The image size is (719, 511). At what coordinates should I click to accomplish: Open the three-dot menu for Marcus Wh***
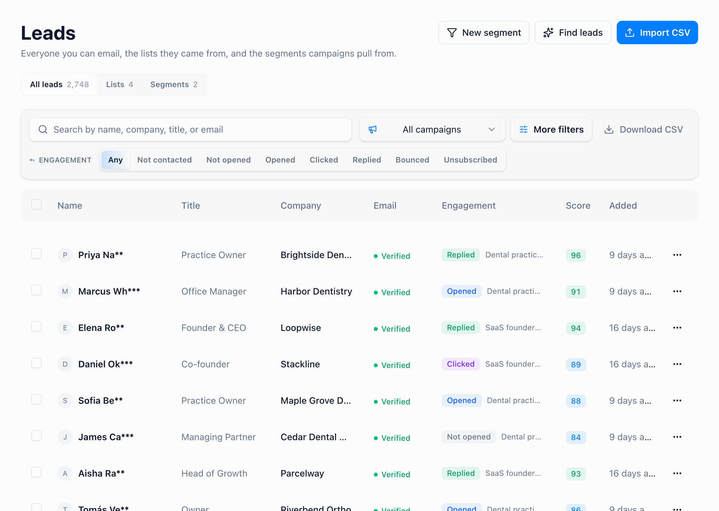click(677, 292)
